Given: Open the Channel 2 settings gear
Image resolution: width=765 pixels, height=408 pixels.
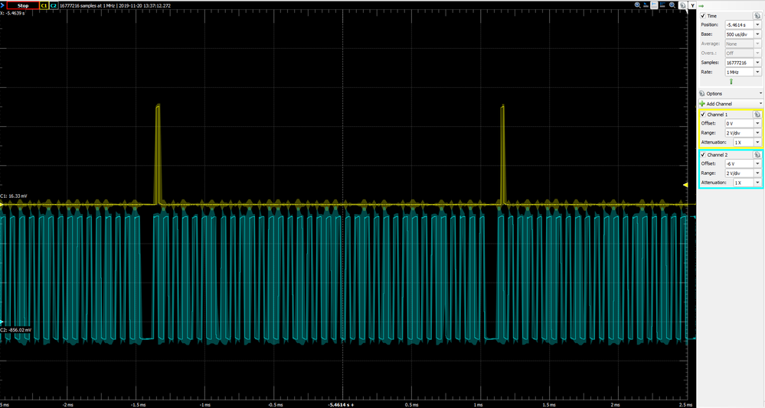Looking at the screenshot, I should coord(757,154).
